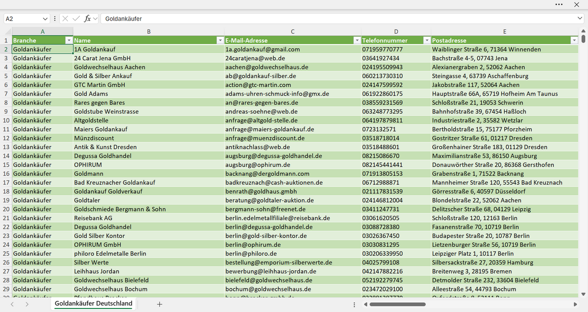Click the Name Box showing A2
Screen dimensions: 588x312
point(23,19)
